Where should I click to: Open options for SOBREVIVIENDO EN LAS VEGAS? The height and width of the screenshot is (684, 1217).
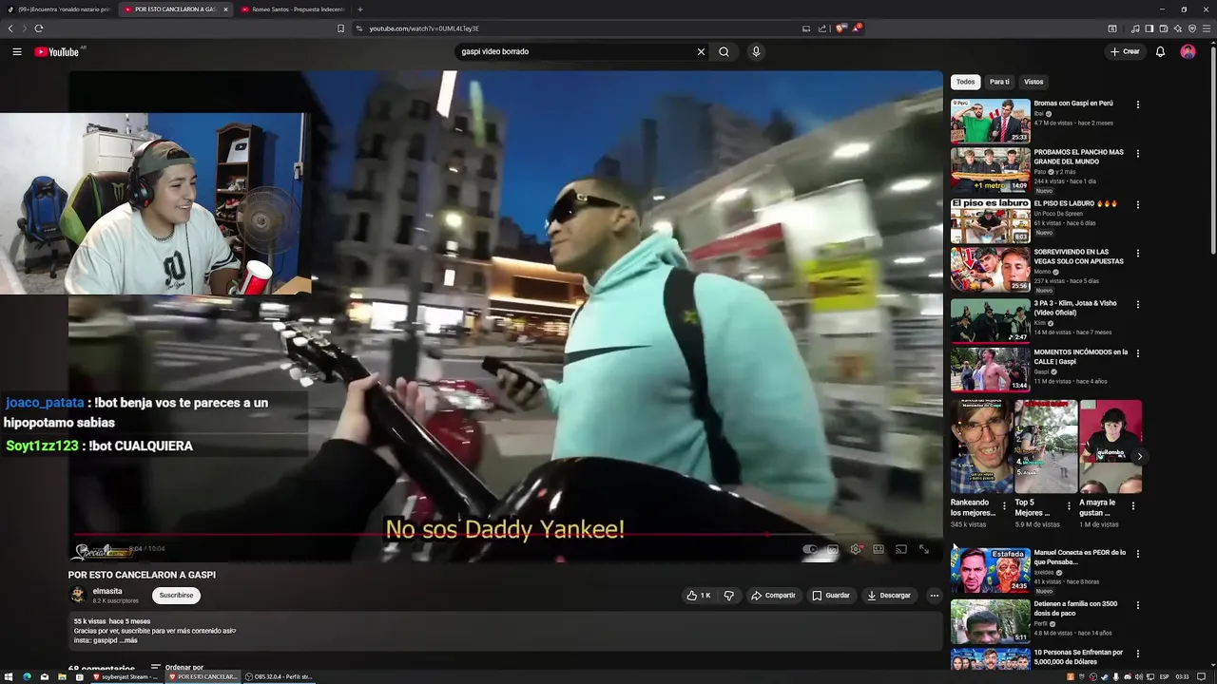(1137, 254)
